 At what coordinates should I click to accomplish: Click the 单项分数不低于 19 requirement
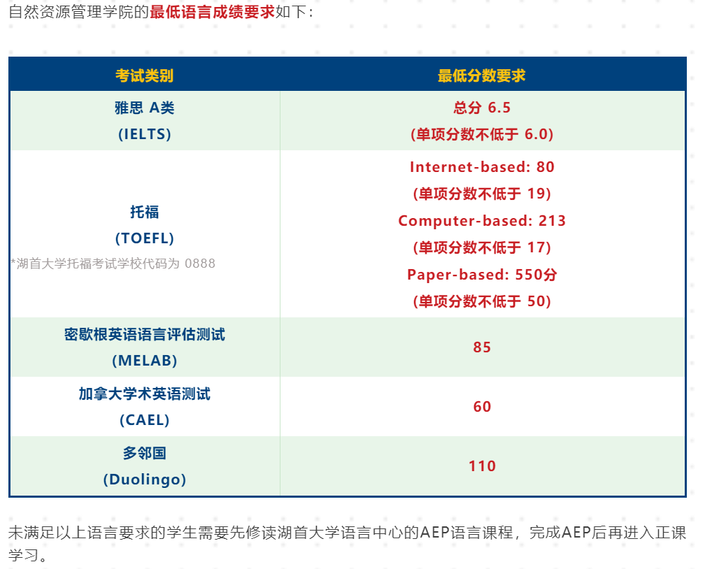coord(482,194)
